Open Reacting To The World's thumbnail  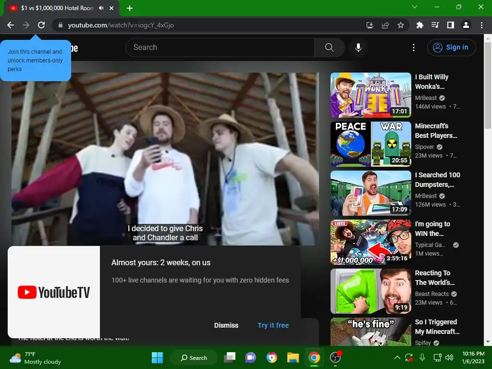click(x=370, y=291)
